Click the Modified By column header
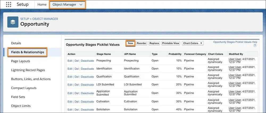Viewport: 266px width, 113px height. coord(236,54)
